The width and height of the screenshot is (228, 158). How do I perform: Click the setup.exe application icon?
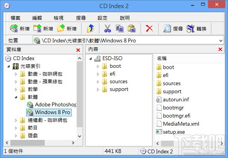pyautogui.click(x=159, y=132)
